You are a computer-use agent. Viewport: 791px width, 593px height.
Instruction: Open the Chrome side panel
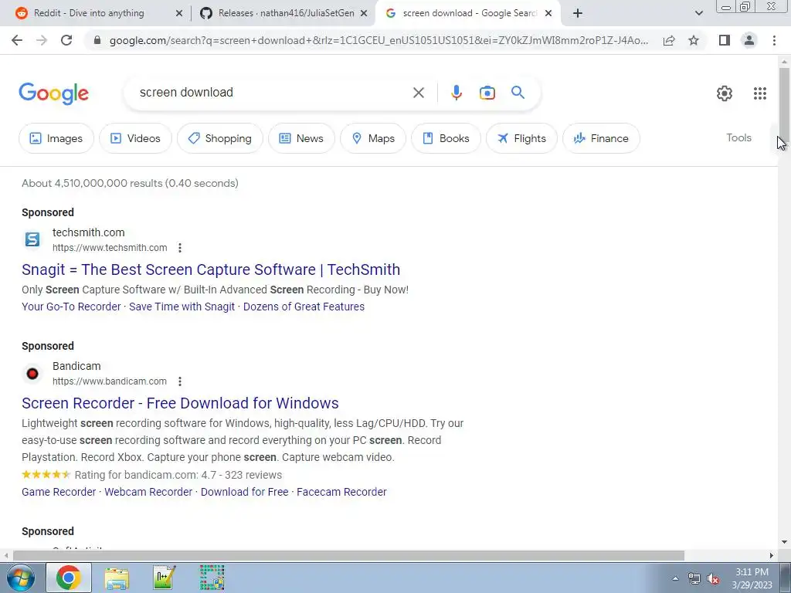(725, 40)
